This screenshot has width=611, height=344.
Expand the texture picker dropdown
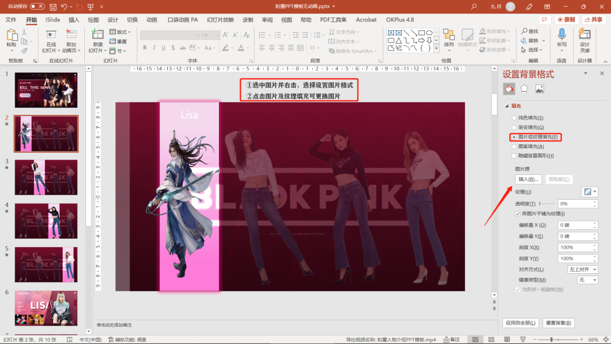589,192
